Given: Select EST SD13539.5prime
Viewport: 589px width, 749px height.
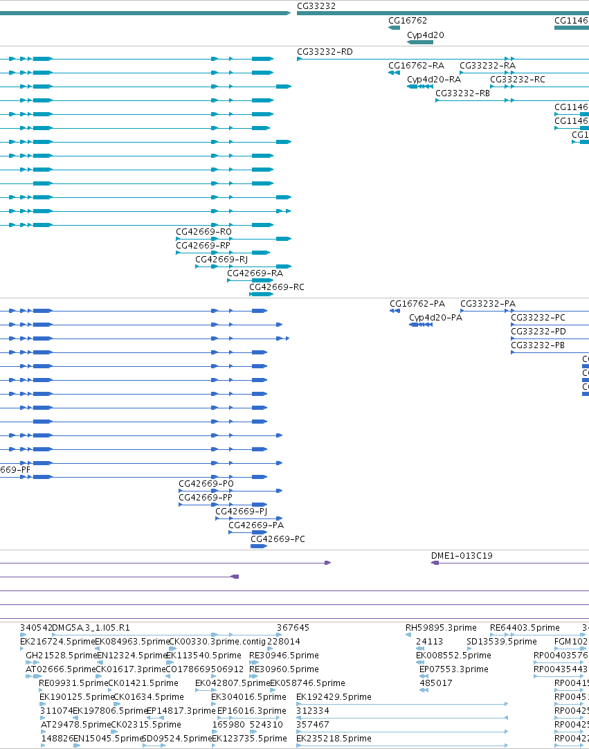Looking at the screenshot, I should tap(502, 642).
